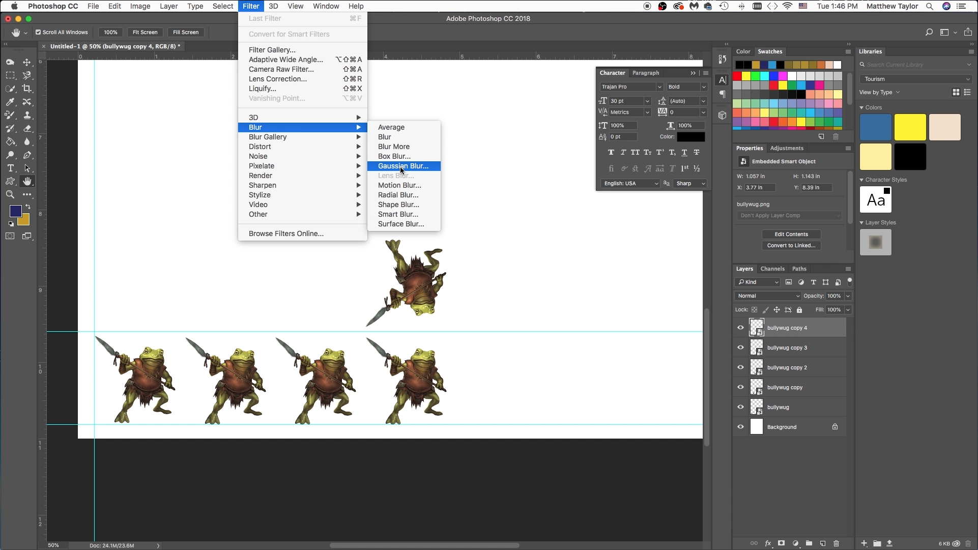Screen dimensions: 978x550
Task: Select the Horizontal Type tool
Action: [x=10, y=168]
